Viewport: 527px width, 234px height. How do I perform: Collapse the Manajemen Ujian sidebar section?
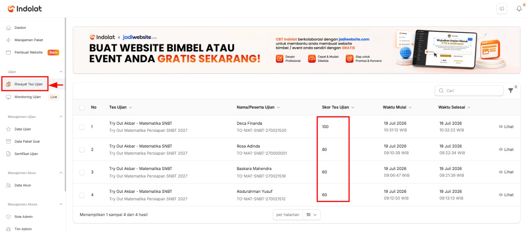[61, 117]
